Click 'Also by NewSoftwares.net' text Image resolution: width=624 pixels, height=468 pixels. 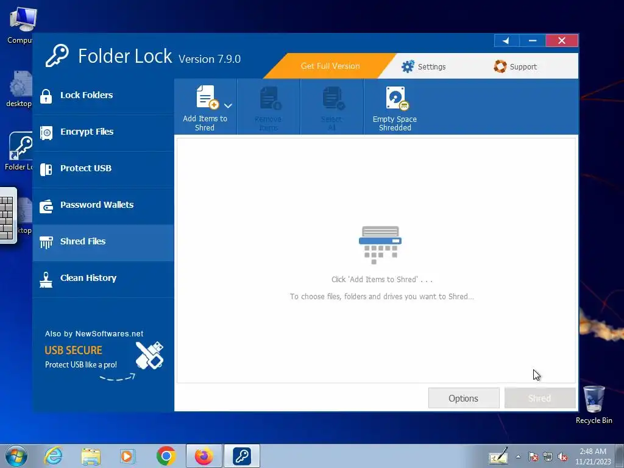[x=94, y=334]
